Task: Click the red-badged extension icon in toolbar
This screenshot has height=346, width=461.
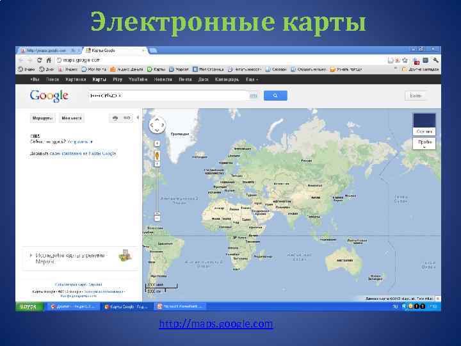Action: pos(416,61)
